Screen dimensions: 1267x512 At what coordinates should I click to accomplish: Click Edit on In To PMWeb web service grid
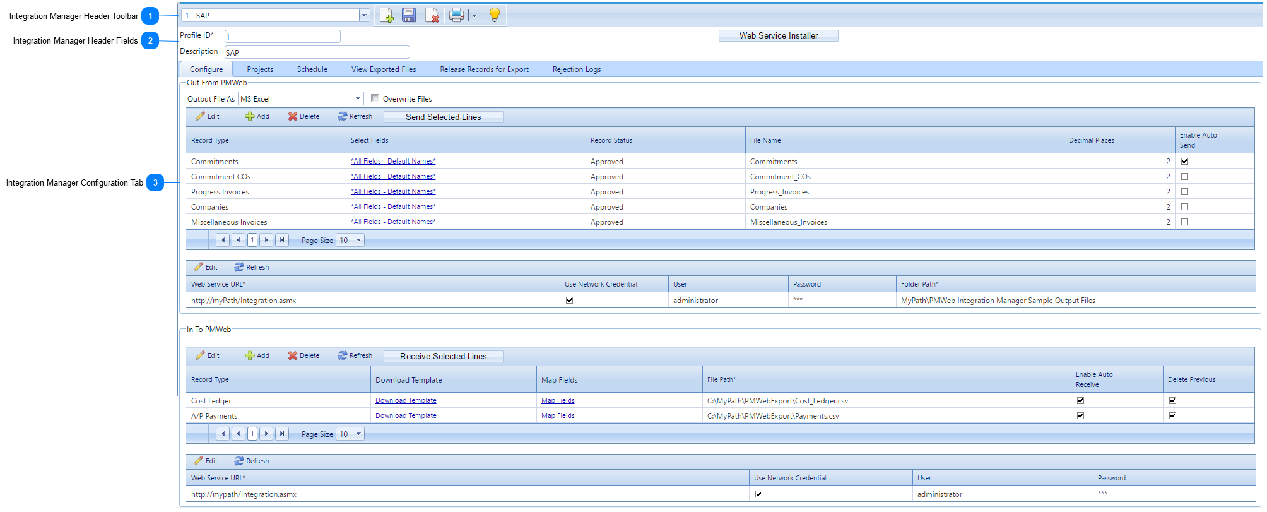[206, 461]
